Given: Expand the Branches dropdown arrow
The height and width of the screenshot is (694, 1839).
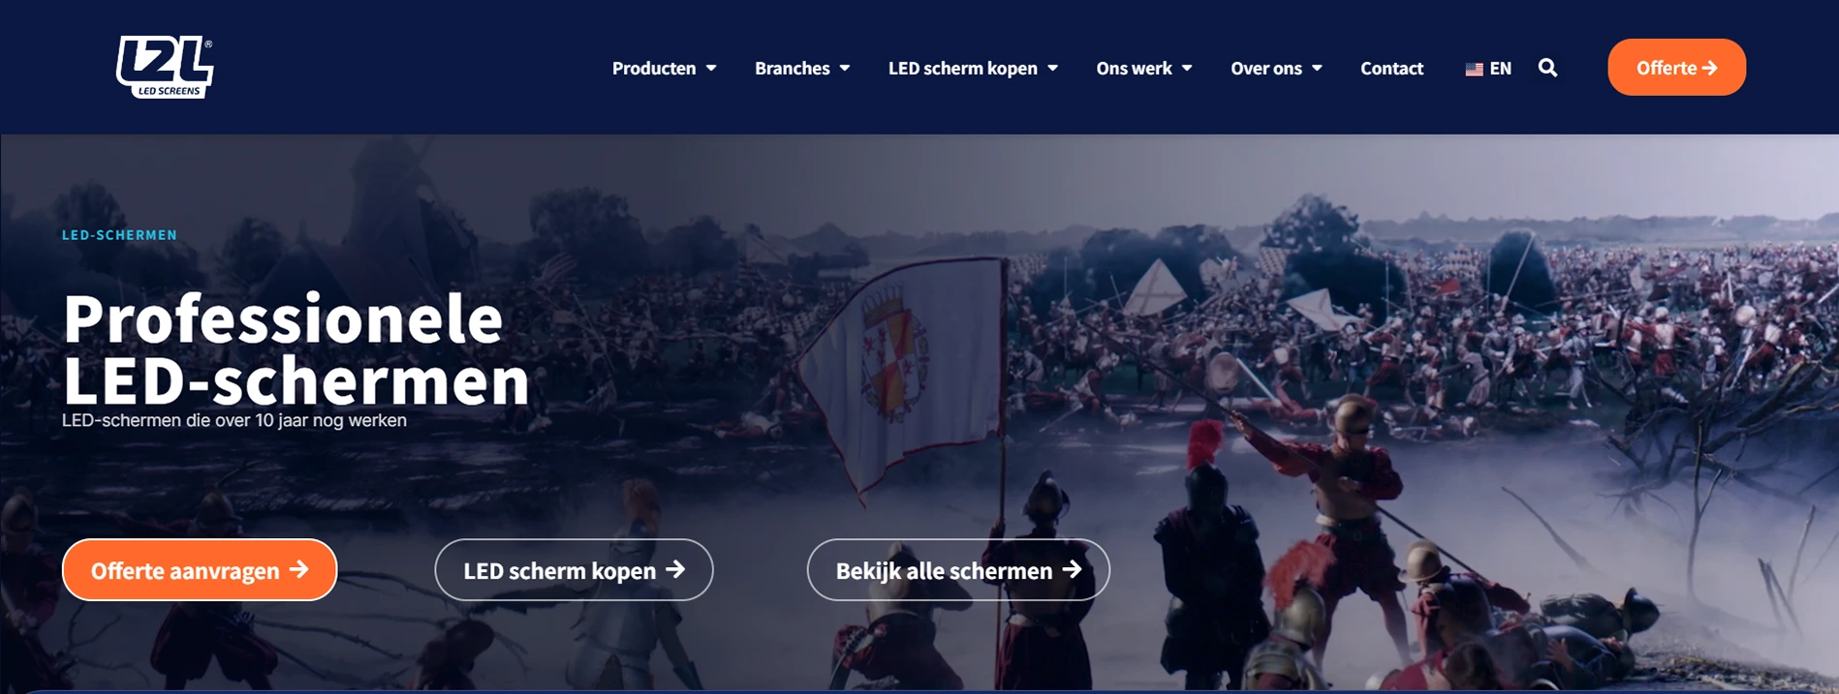Looking at the screenshot, I should pyautogui.click(x=845, y=68).
